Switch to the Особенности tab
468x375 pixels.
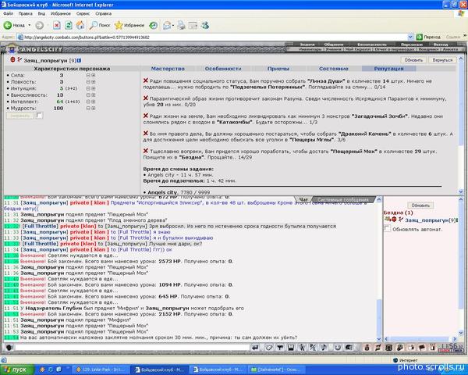[223, 69]
